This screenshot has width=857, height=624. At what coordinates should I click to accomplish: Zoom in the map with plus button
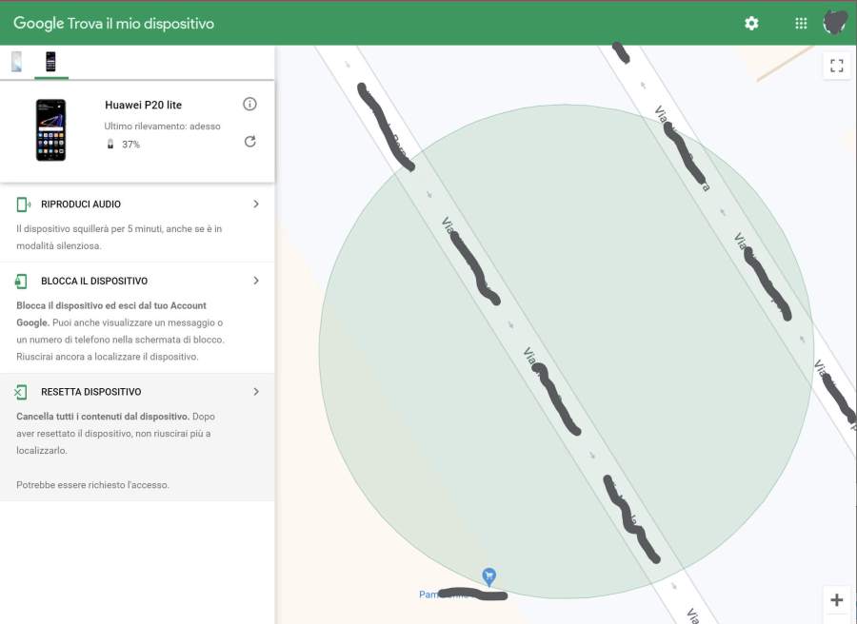(836, 600)
